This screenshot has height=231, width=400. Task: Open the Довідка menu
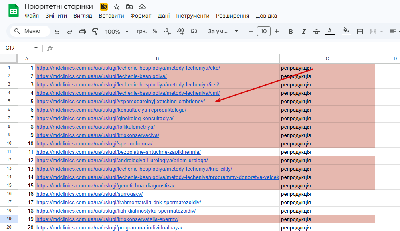[266, 16]
